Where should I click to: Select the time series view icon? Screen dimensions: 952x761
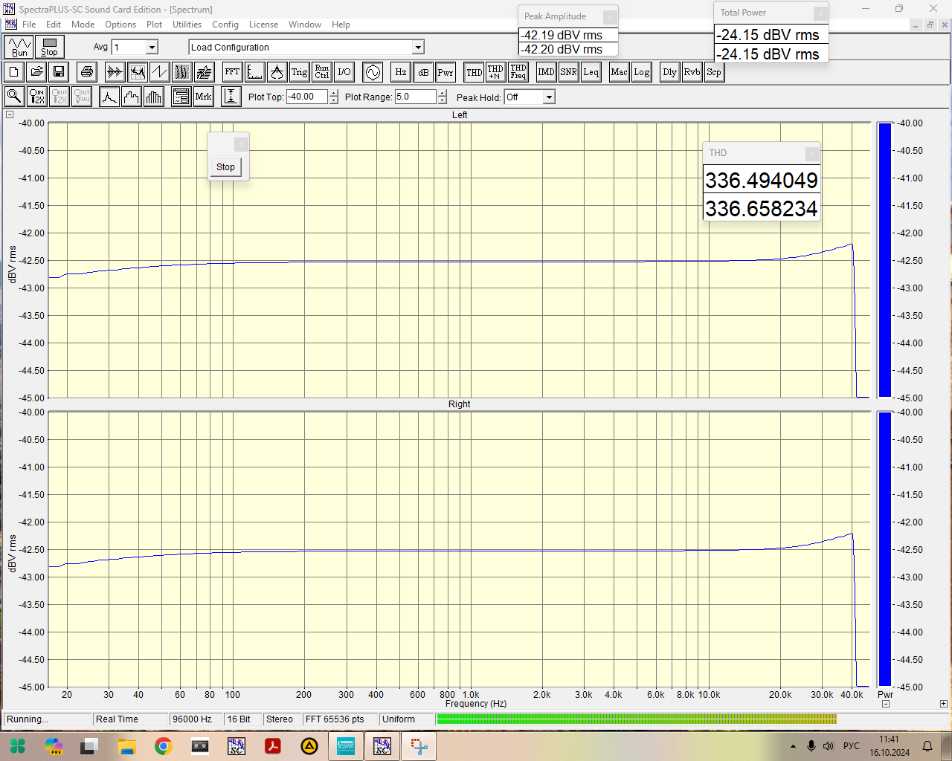(115, 72)
